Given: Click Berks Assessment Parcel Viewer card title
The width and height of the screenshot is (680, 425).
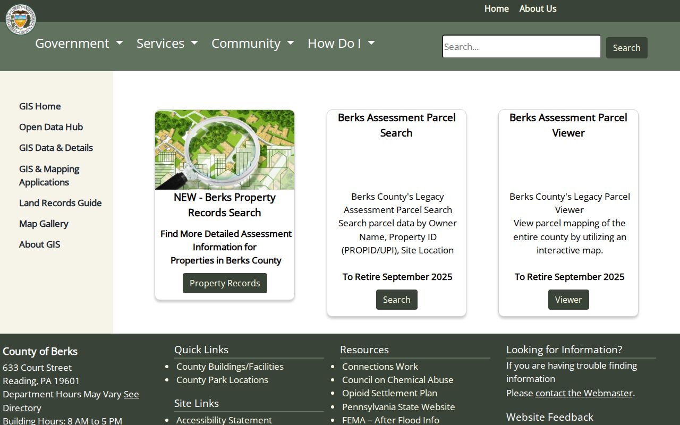Looking at the screenshot, I should (568, 125).
